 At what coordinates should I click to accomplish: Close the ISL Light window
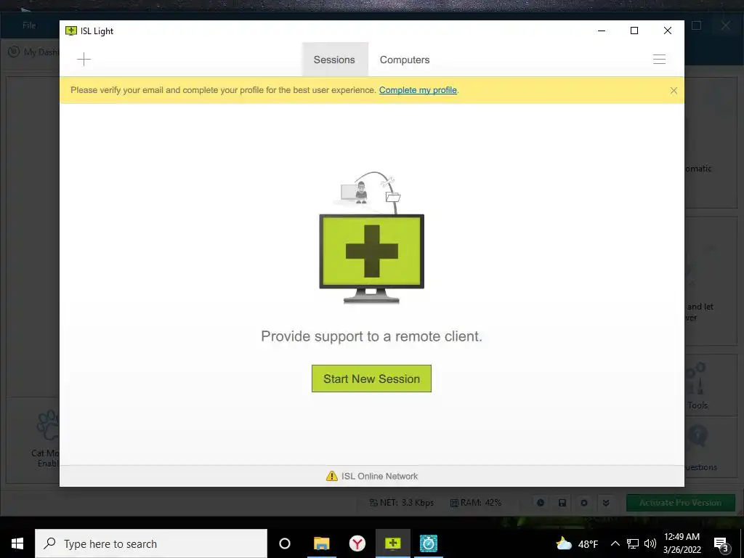click(667, 31)
